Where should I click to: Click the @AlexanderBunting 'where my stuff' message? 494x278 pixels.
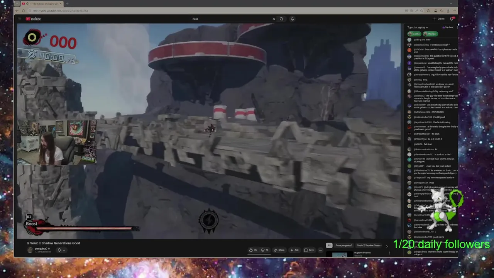432,92
